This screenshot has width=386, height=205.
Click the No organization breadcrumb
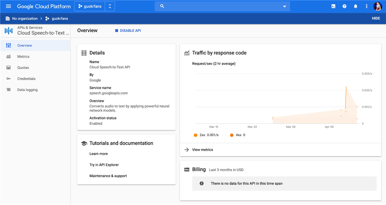pos(25,18)
